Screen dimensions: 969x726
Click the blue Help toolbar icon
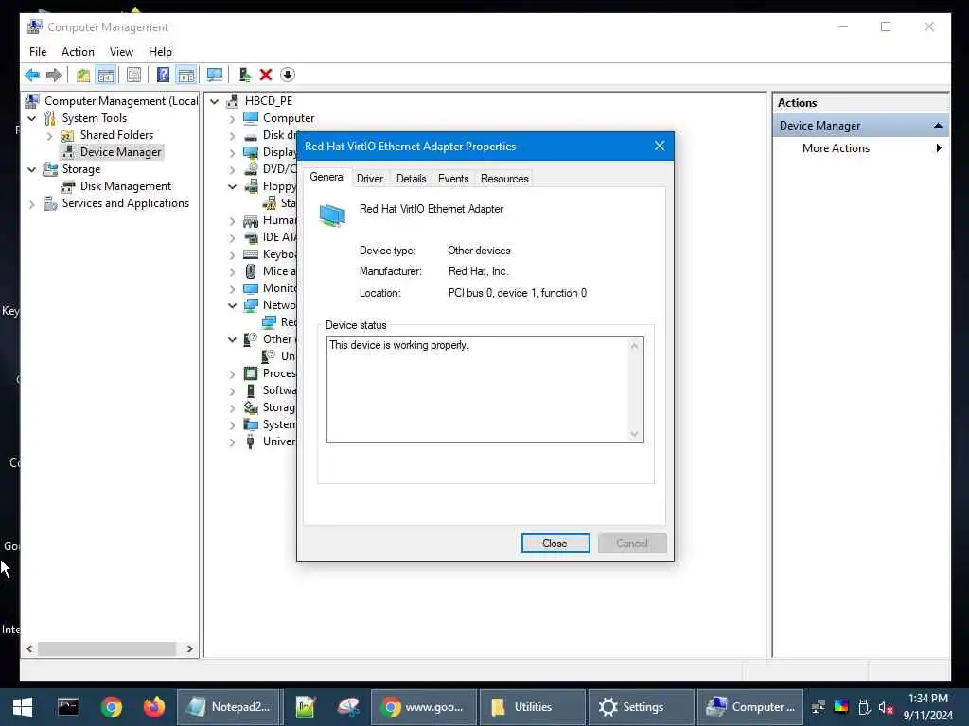[x=163, y=75]
